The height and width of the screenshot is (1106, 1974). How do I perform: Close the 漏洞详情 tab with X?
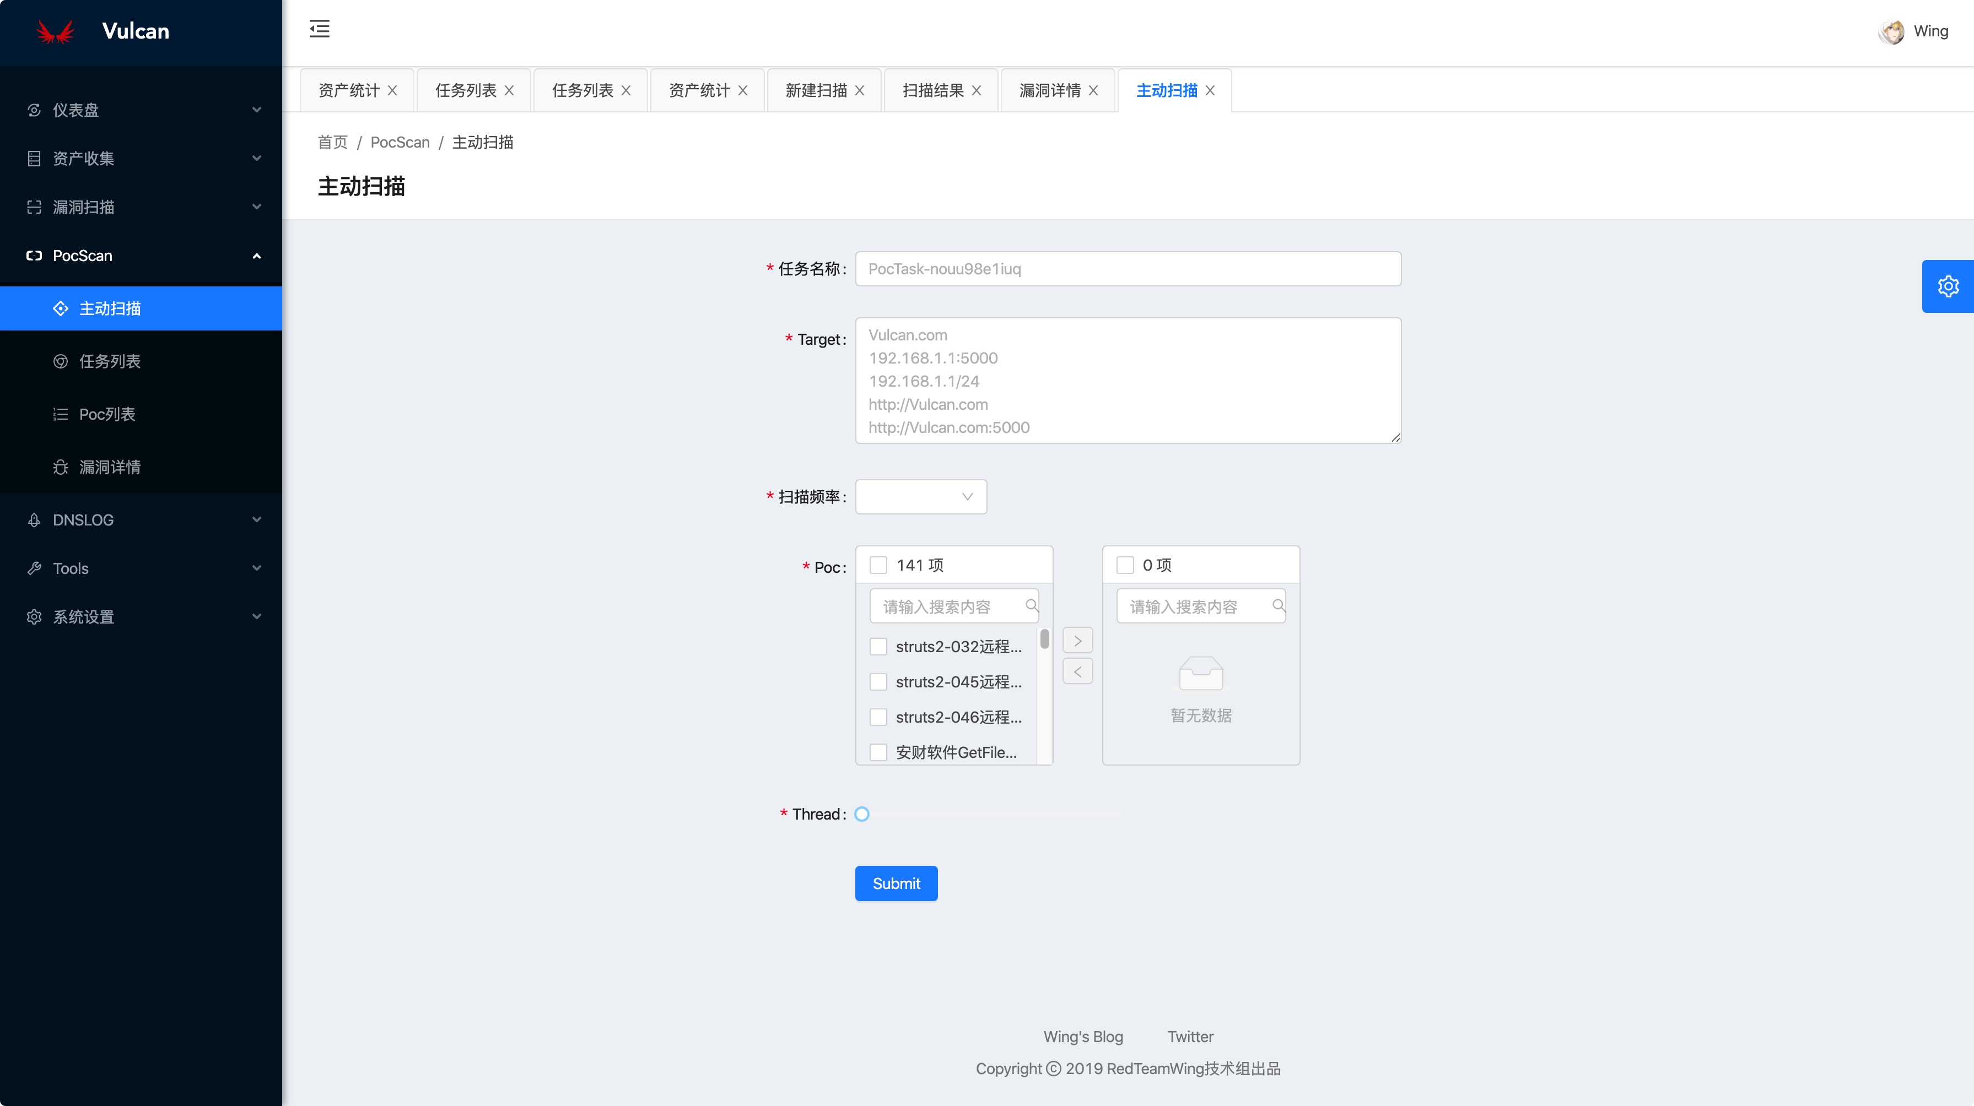coord(1093,90)
